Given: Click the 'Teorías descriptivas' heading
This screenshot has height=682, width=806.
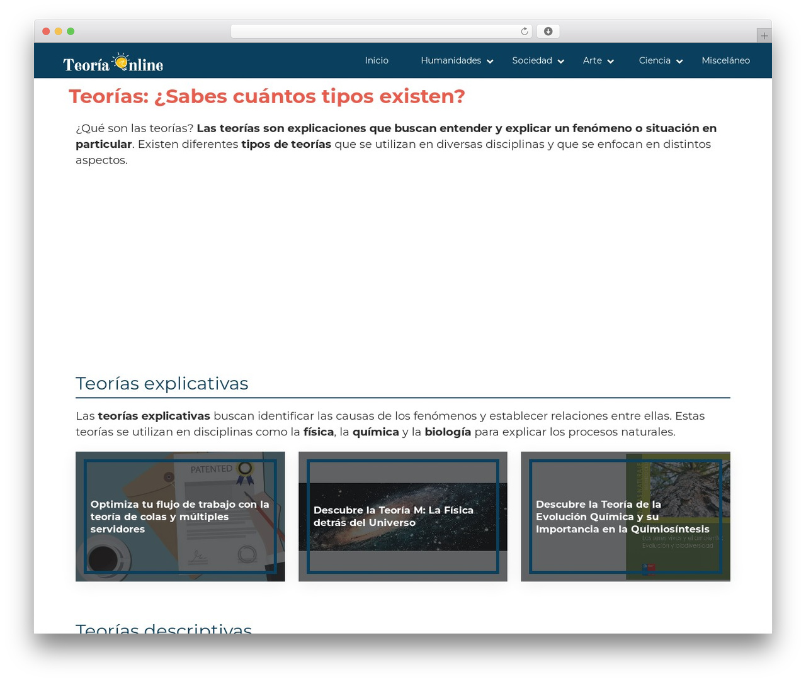Looking at the screenshot, I should tap(164, 628).
